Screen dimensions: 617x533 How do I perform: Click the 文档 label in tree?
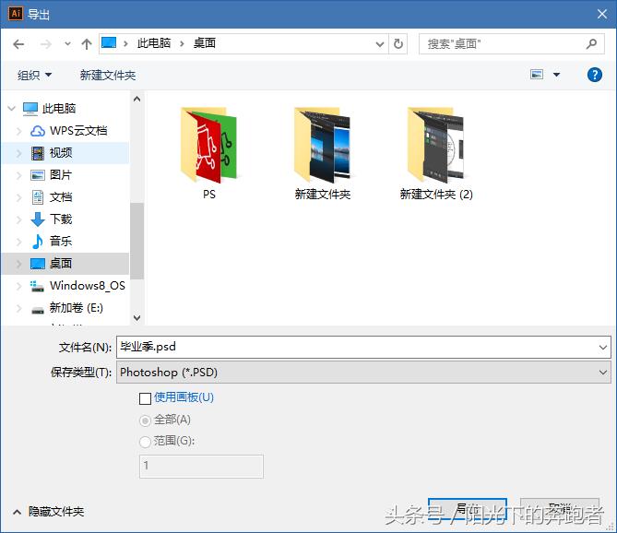click(x=61, y=197)
